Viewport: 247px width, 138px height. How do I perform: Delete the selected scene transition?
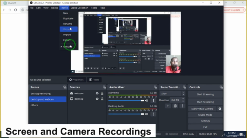point(175,106)
